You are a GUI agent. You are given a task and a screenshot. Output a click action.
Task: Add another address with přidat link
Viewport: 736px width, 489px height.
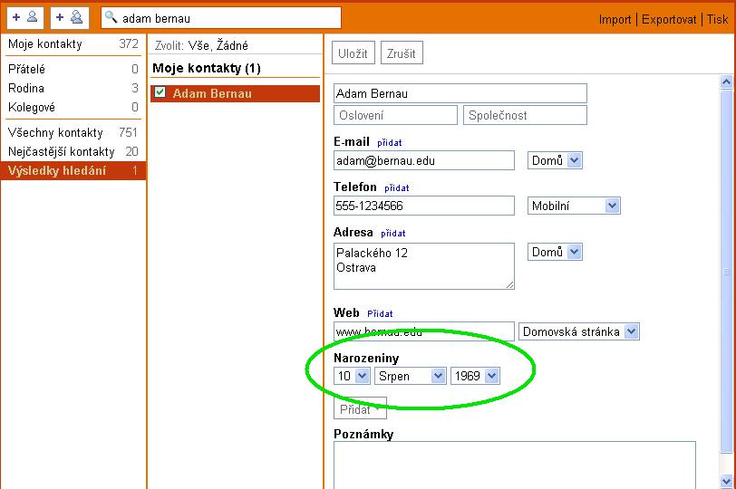(392, 234)
